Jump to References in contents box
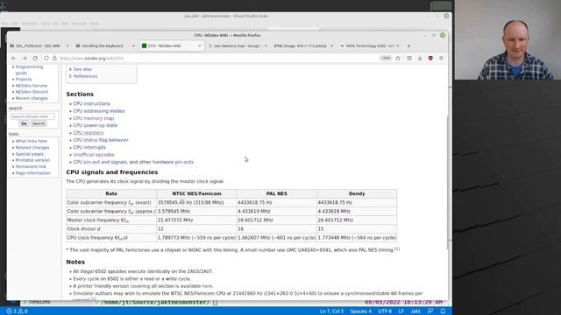This screenshot has width=561, height=315. click(x=85, y=76)
